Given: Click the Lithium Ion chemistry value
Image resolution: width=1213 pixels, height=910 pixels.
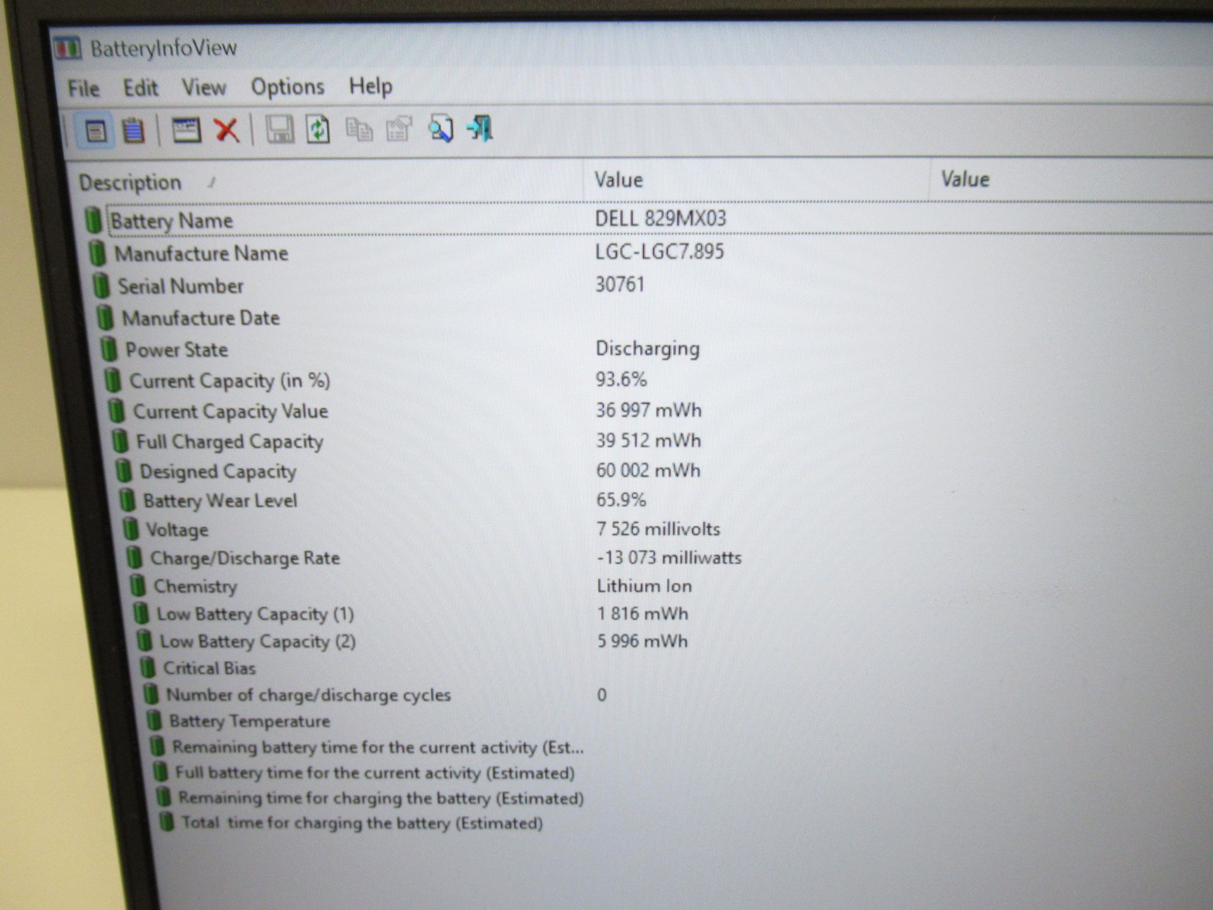Looking at the screenshot, I should 644,586.
